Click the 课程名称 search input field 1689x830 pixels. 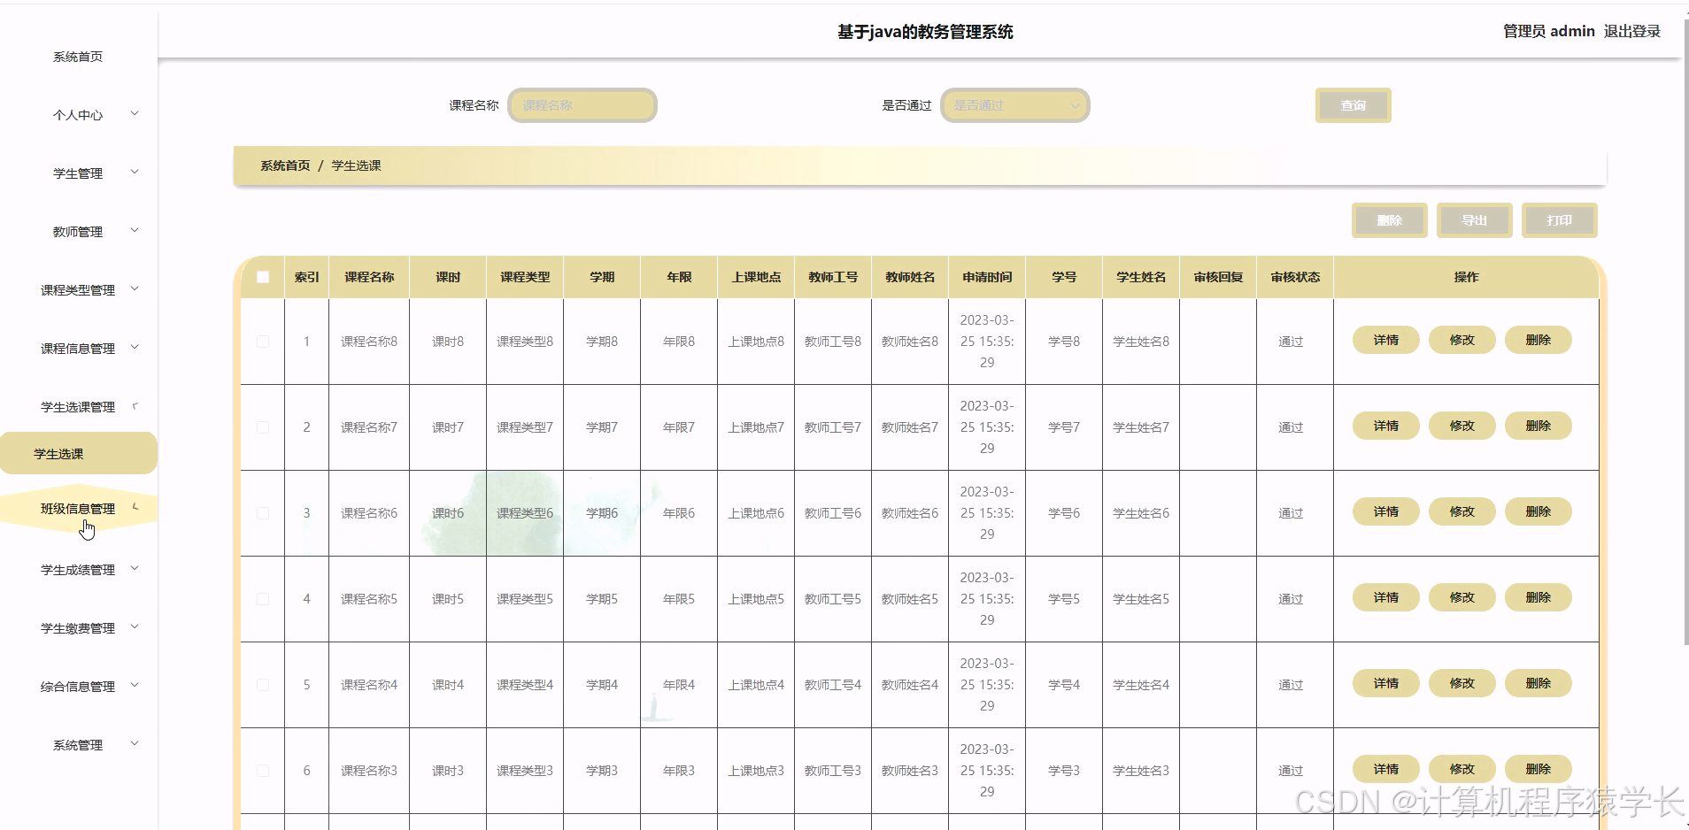(582, 104)
